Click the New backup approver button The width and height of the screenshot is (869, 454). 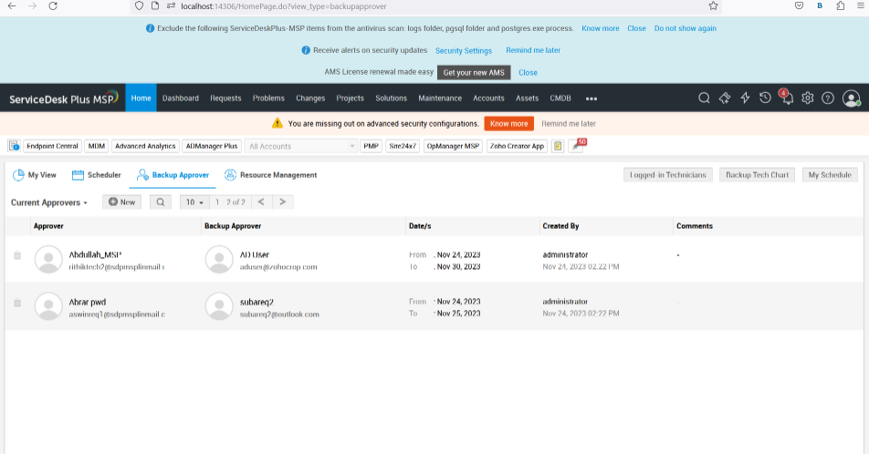[121, 202]
